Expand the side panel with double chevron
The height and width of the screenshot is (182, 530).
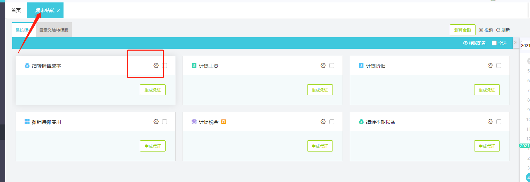[x=515, y=43]
